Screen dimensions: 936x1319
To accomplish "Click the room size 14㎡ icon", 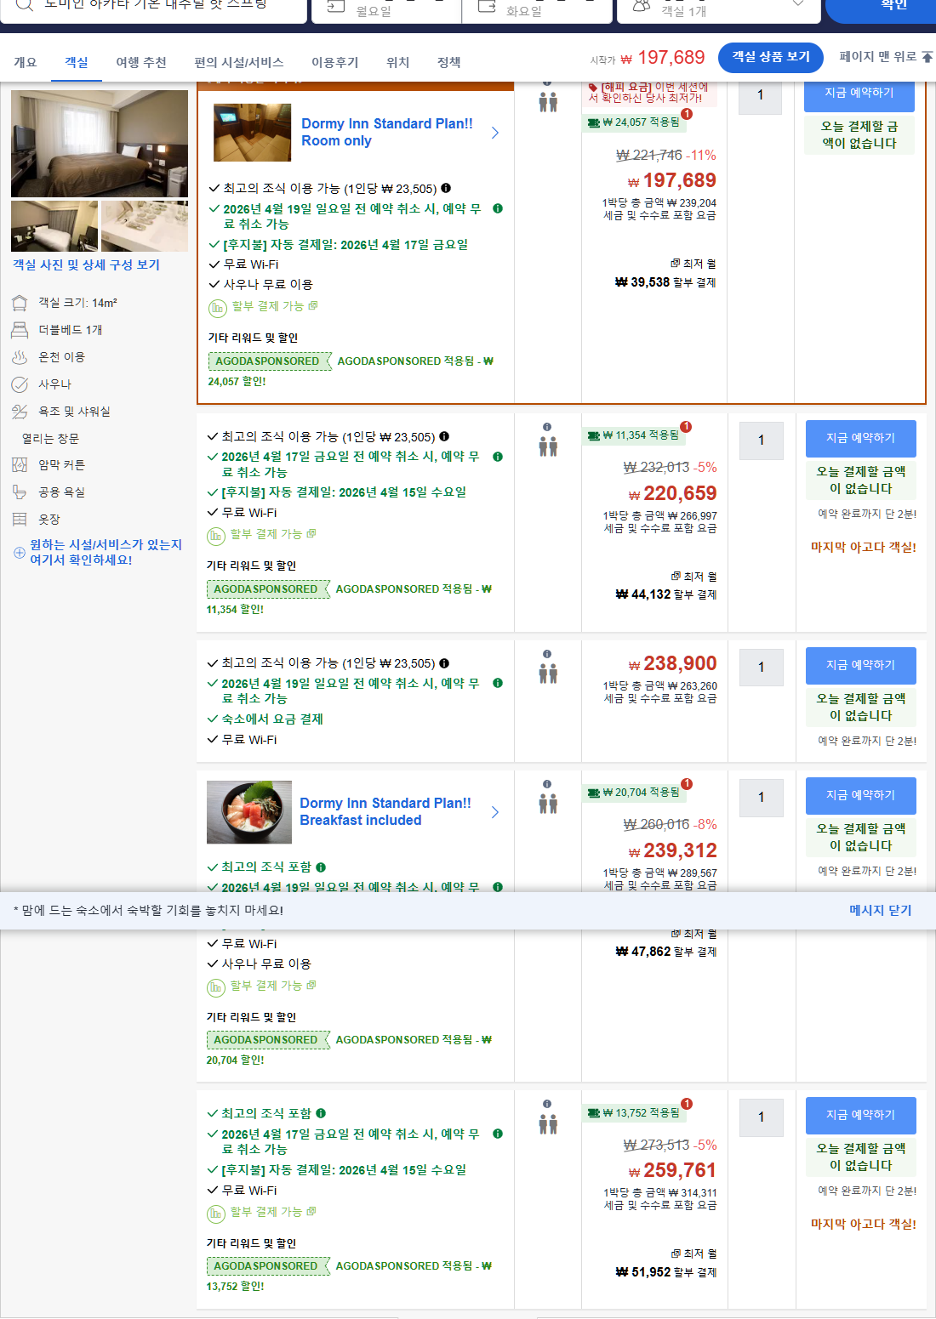I will (19, 301).
